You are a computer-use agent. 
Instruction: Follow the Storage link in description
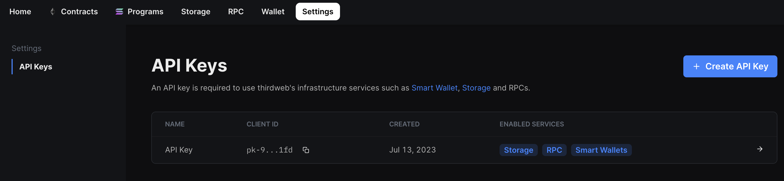476,88
